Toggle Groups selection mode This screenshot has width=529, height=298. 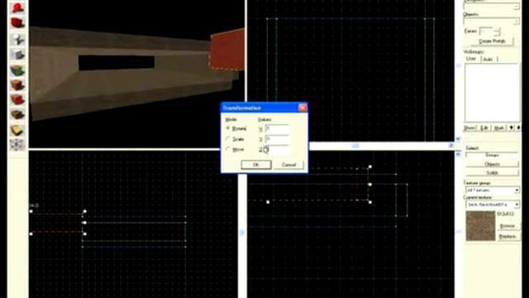(x=492, y=155)
